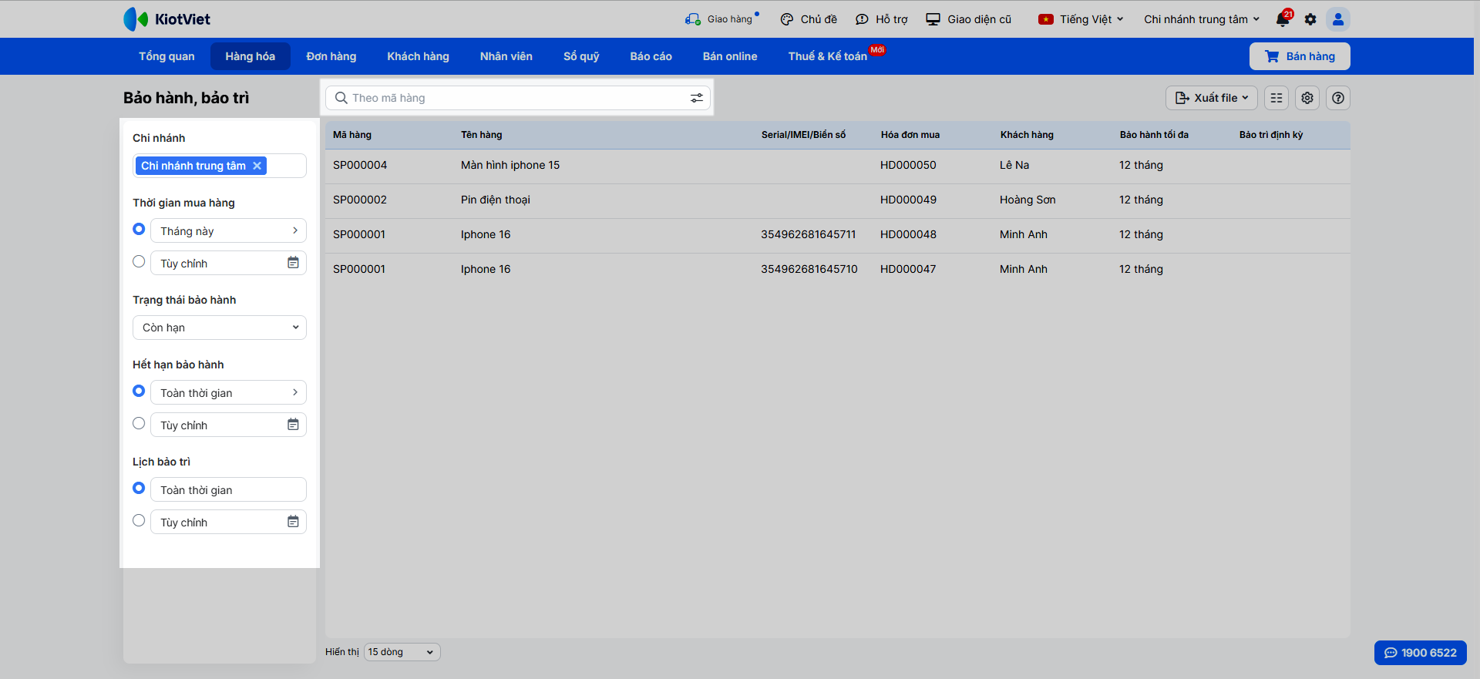Image resolution: width=1480 pixels, height=679 pixels.
Task: Open the table settings gear icon
Action: pos(1307,98)
